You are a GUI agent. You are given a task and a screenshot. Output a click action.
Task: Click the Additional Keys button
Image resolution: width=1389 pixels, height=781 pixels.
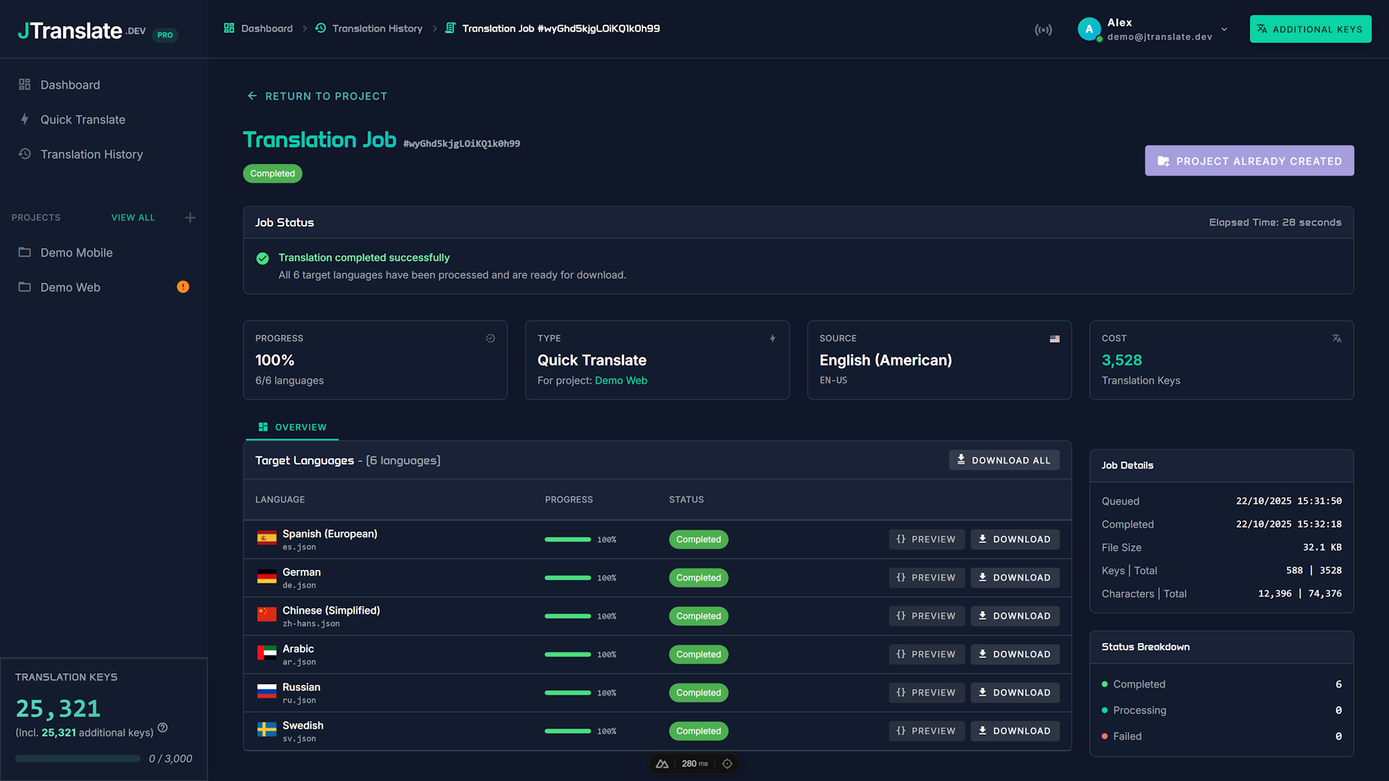coord(1310,29)
